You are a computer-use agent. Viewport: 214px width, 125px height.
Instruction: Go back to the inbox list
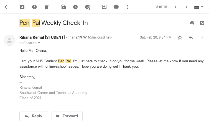click(7, 7)
